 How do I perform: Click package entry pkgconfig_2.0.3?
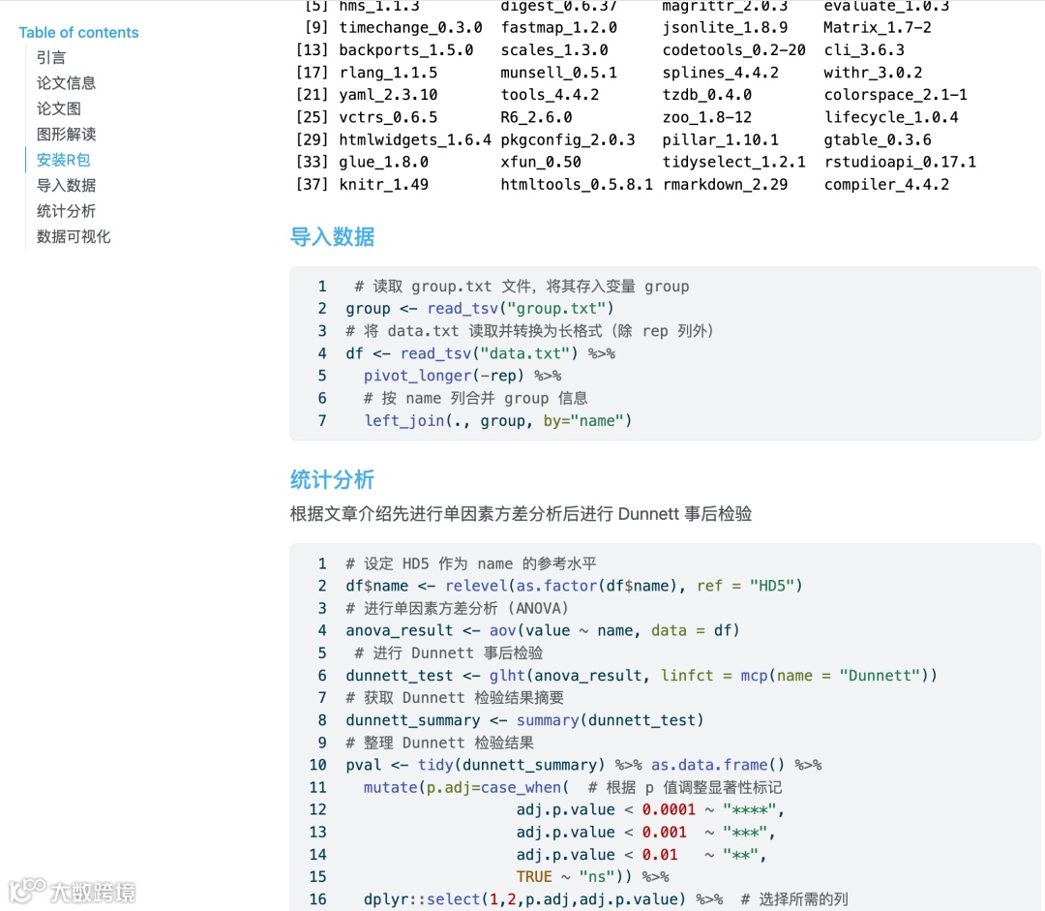(x=567, y=139)
